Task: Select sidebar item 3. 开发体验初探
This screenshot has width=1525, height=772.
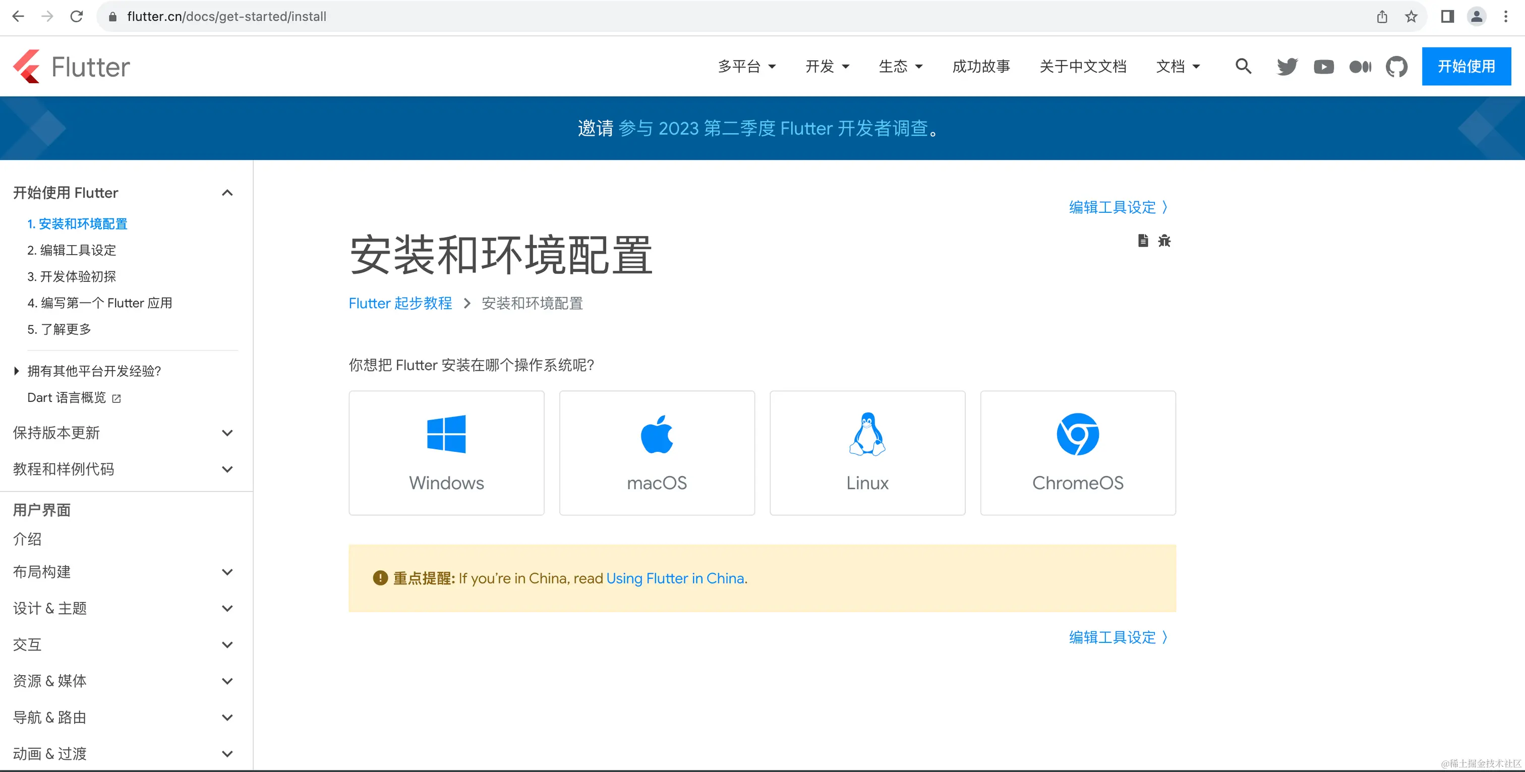Action: point(72,276)
